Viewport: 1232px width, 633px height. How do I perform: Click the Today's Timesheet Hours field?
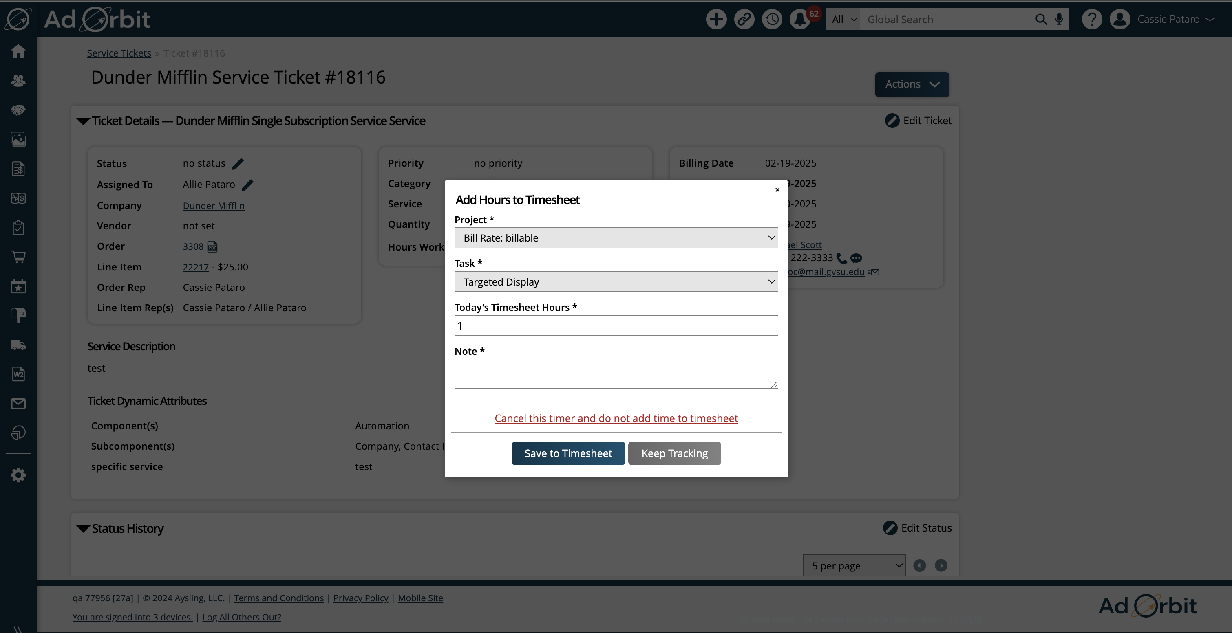pos(616,326)
